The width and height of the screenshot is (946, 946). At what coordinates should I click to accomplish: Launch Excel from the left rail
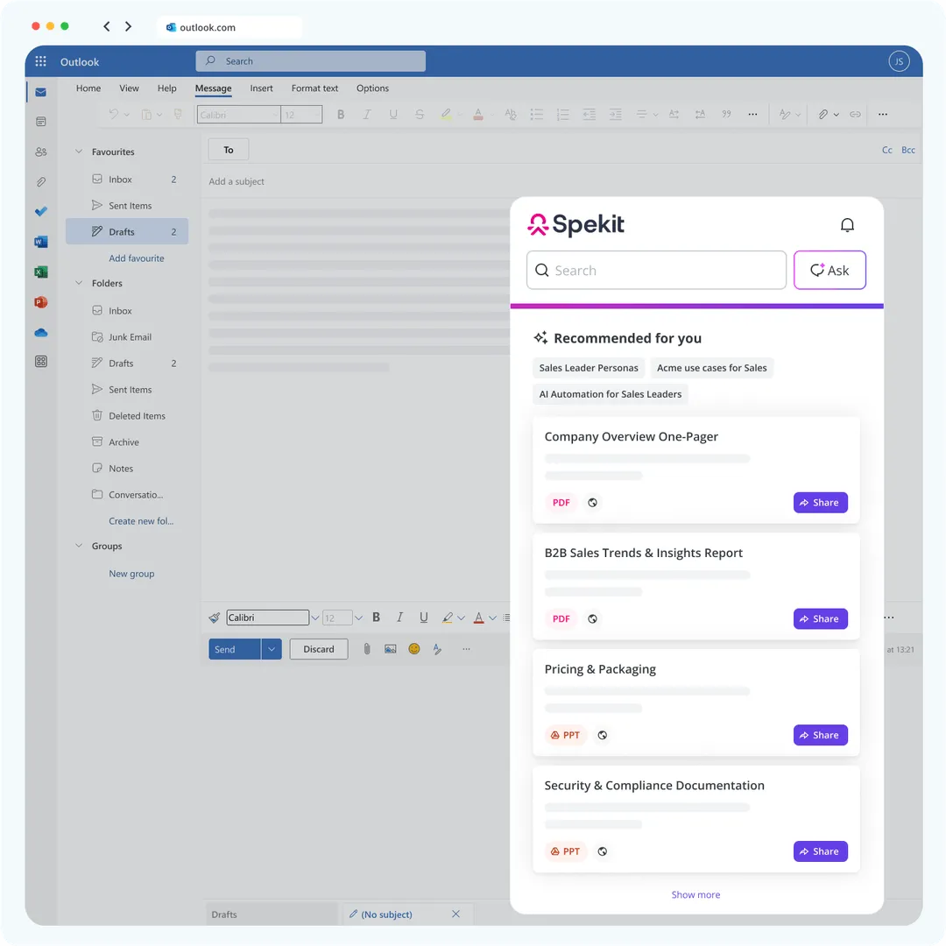(x=40, y=272)
